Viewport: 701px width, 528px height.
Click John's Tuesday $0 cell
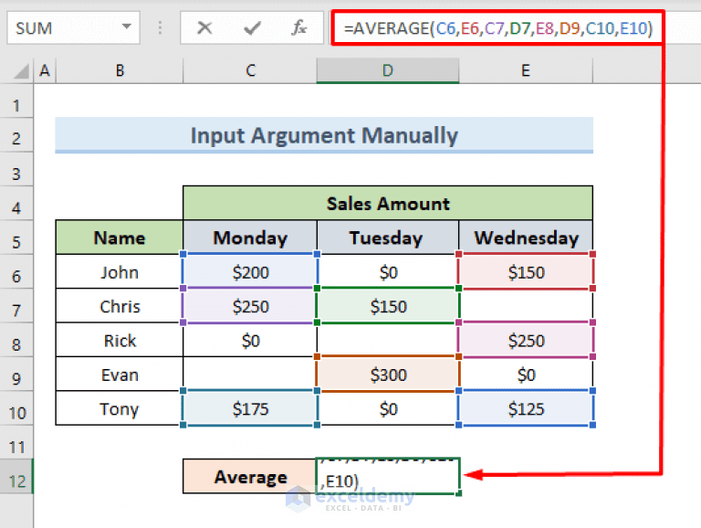click(x=388, y=272)
